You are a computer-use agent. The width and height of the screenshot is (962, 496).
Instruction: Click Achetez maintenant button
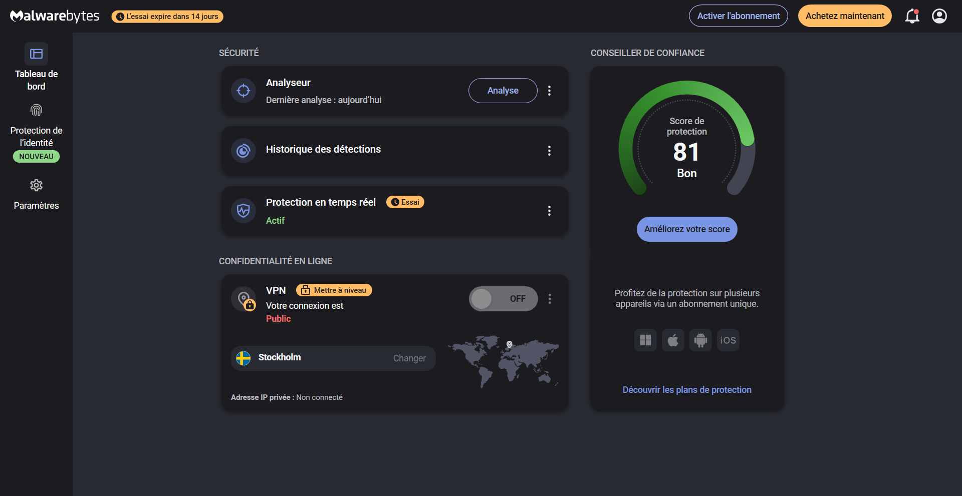point(845,16)
